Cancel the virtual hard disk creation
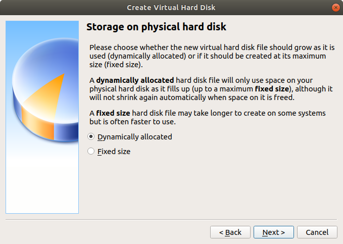This screenshot has width=343, height=244. pos(317,232)
